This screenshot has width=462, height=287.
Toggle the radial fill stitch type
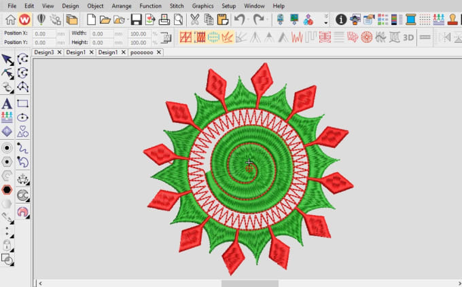366,37
